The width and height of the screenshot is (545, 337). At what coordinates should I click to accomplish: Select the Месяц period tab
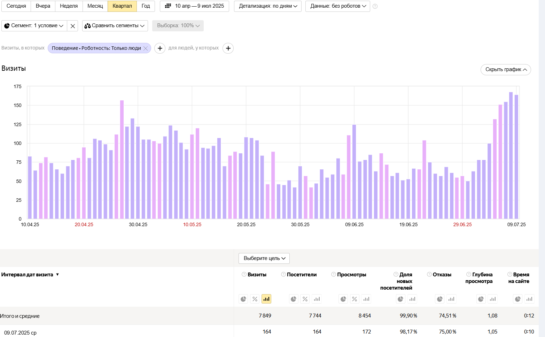95,6
